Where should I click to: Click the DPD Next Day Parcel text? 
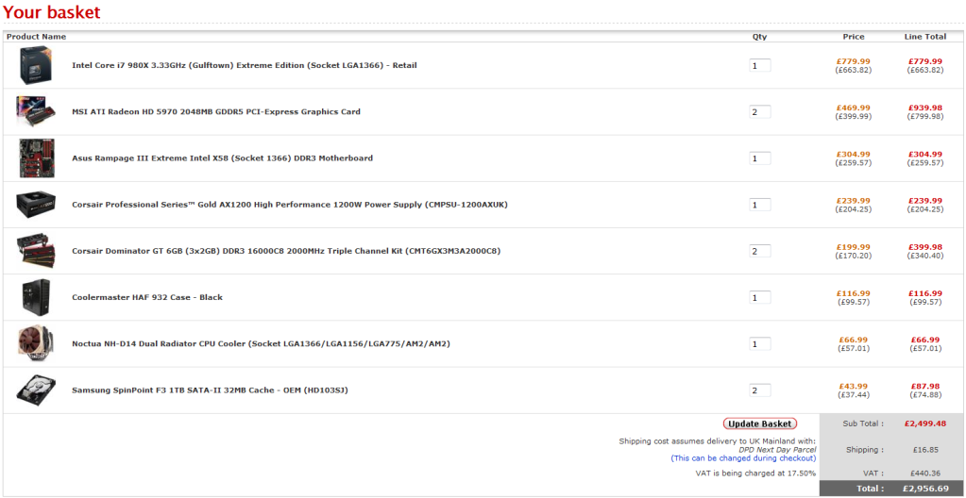click(x=777, y=449)
